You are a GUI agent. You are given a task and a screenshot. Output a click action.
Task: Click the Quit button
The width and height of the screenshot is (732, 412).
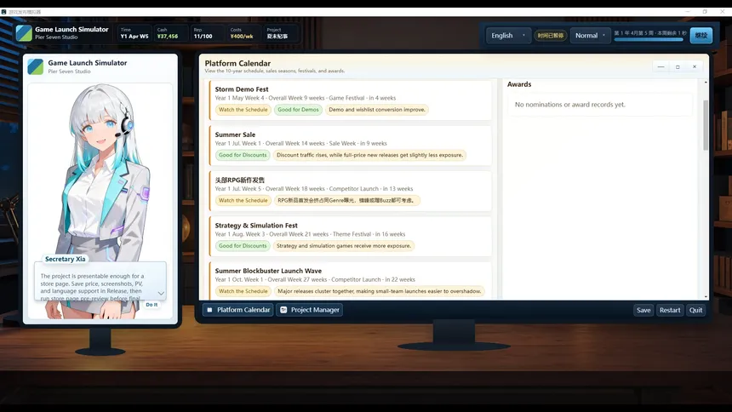695,310
